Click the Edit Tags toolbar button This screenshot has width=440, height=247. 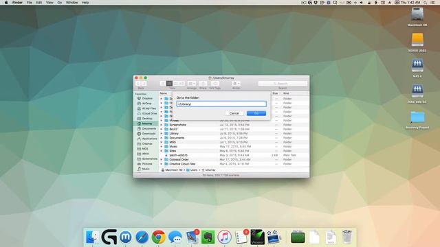tap(215, 84)
